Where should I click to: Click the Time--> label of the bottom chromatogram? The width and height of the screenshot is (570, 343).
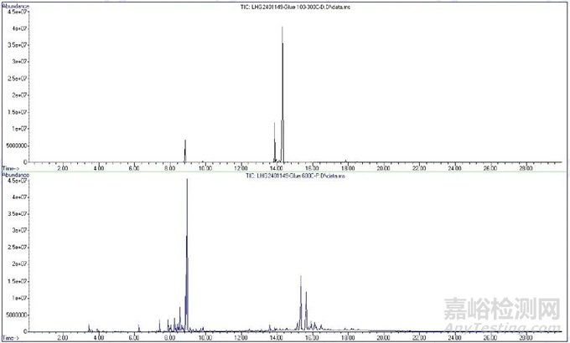point(11,338)
